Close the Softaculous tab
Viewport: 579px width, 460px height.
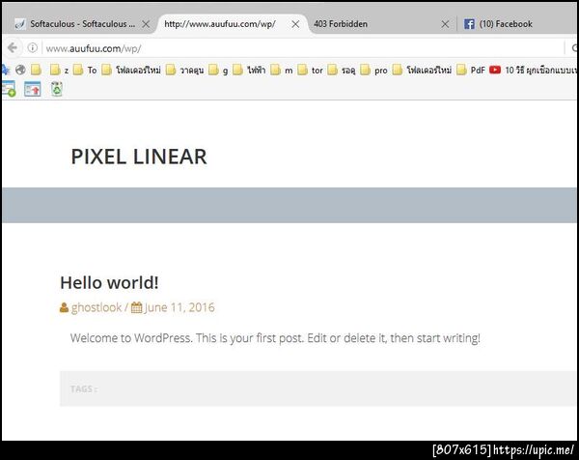pos(147,24)
